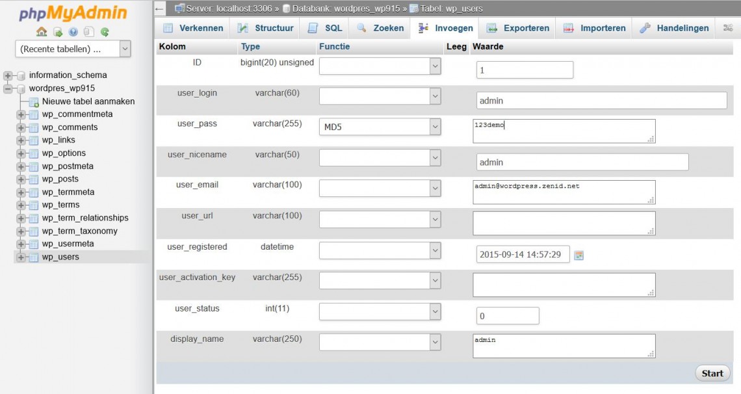741x394 pixels.
Task: Open the Functie dropdown for user_url
Action: click(380, 219)
